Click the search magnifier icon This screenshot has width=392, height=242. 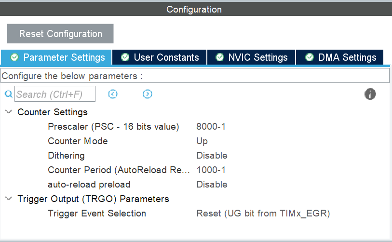click(x=8, y=94)
